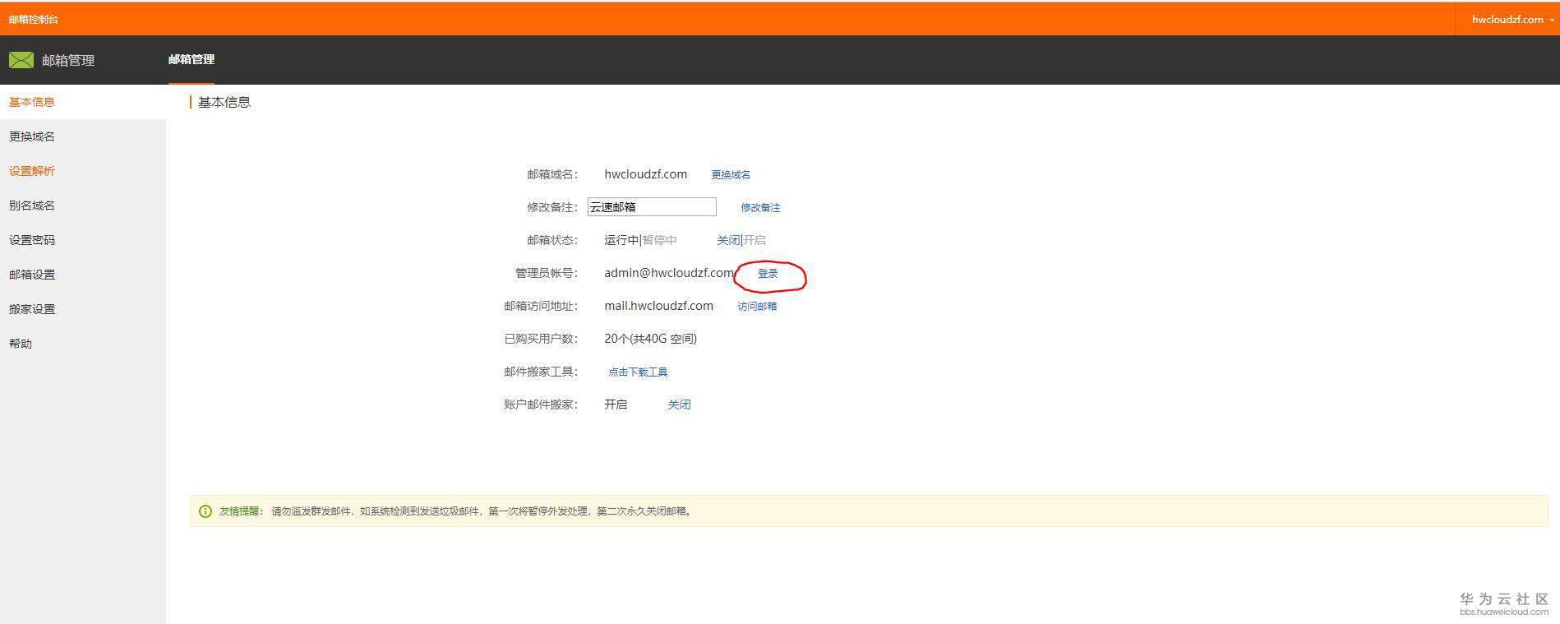This screenshot has height=624, width=1560.
Task: Open 基本信息 in the sidebar
Action: click(32, 102)
